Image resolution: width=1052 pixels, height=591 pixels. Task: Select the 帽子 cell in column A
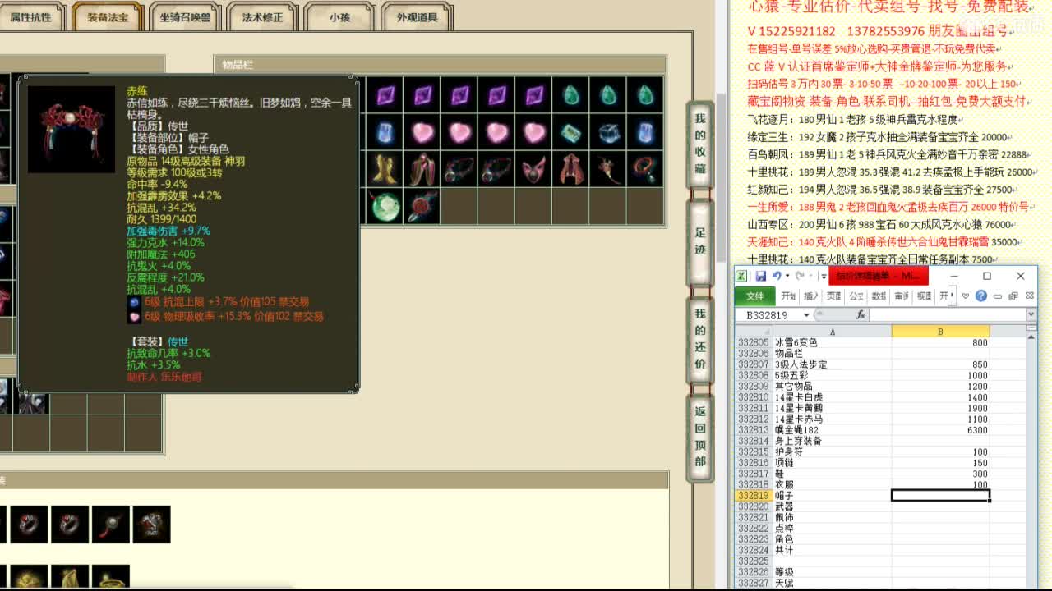(832, 496)
